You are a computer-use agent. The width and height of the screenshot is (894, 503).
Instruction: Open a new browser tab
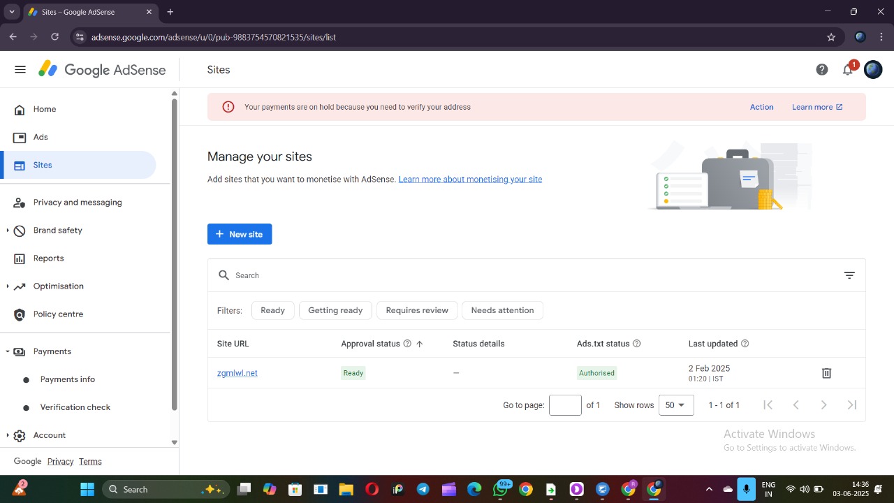[170, 12]
